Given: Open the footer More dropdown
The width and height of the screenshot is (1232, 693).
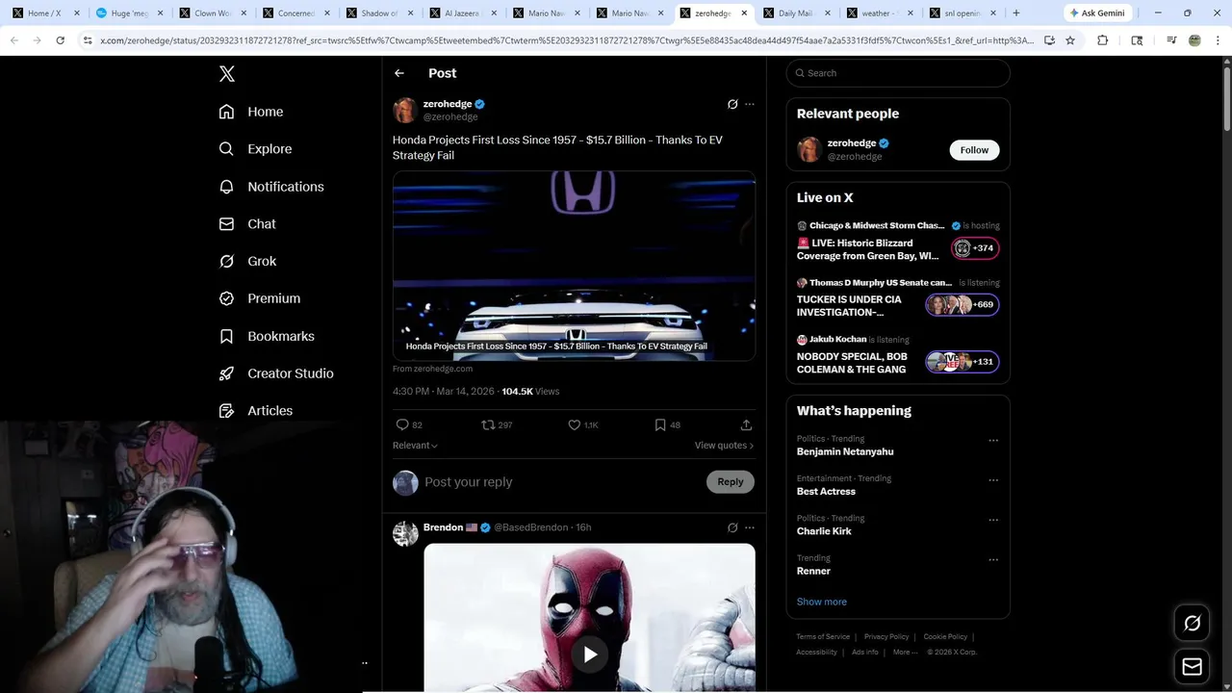Looking at the screenshot, I should point(905,652).
